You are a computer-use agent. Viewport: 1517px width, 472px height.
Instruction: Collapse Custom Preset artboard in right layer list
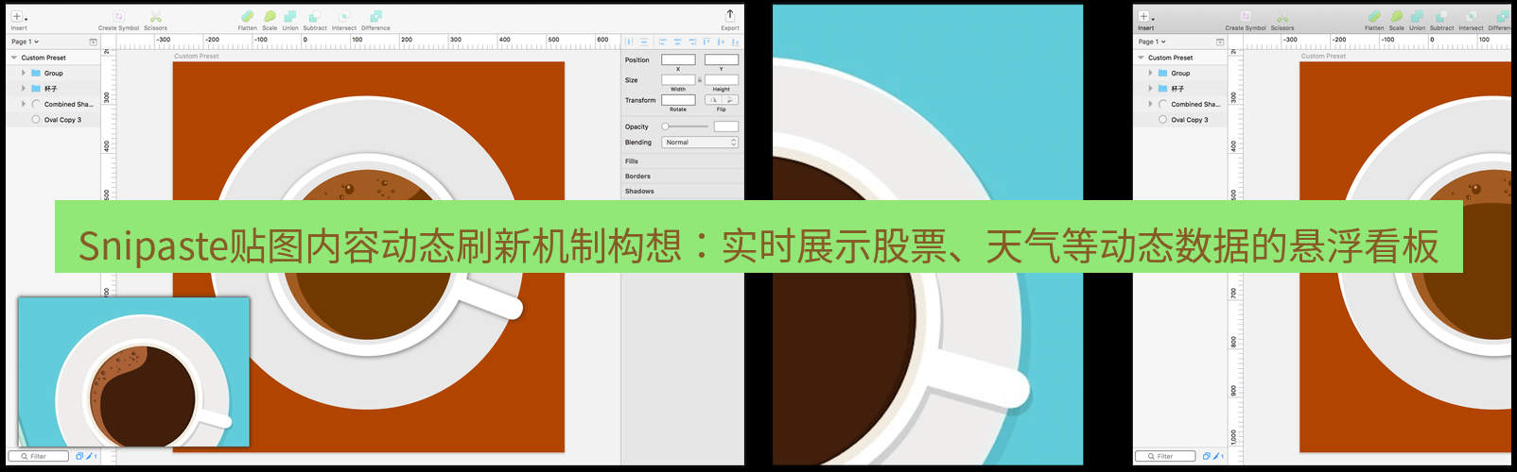(x=1142, y=58)
